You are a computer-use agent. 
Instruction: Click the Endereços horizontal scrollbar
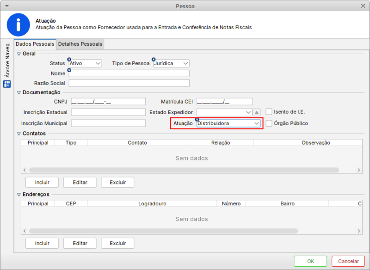coord(185,231)
